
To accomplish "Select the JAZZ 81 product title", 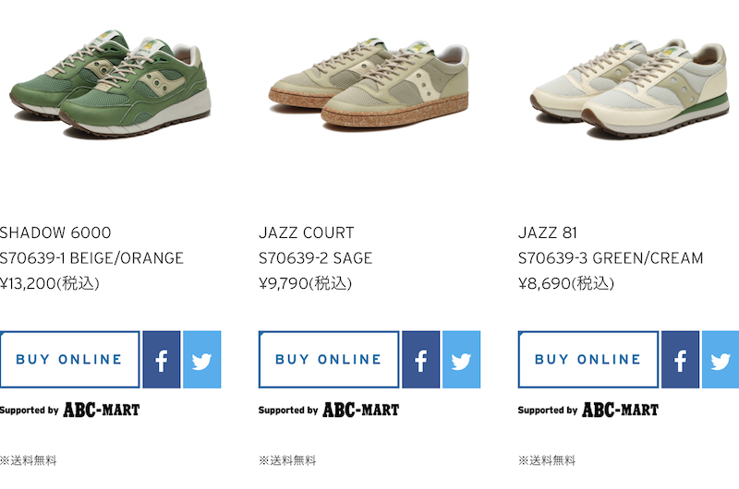I will 548,233.
